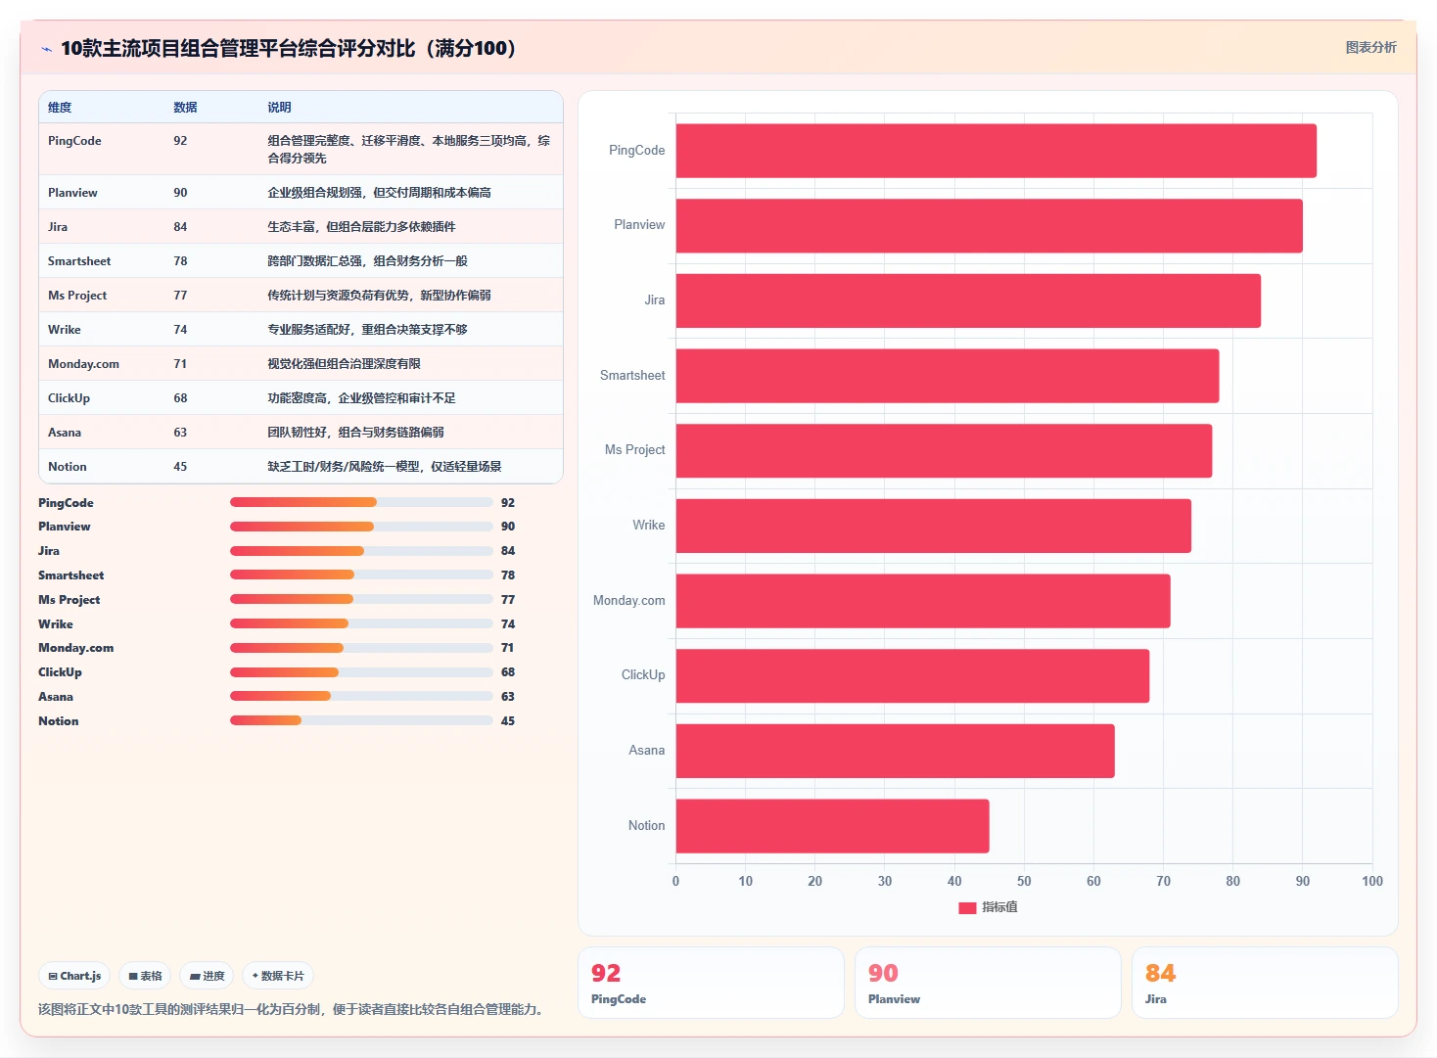The width and height of the screenshot is (1437, 1058).
Task: Click the Notion bar in the chart
Action: tap(832, 826)
